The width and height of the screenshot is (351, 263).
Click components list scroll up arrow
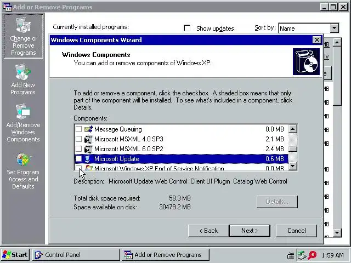pyautogui.click(x=293, y=129)
